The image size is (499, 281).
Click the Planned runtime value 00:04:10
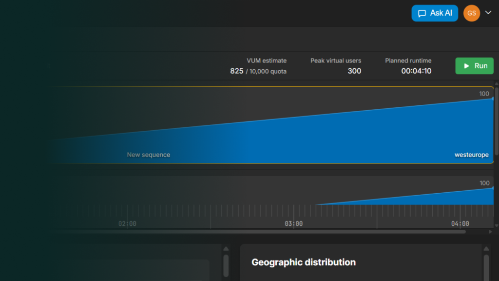(416, 71)
